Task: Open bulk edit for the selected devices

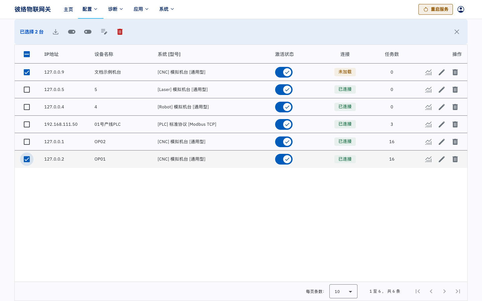Action: (104, 32)
